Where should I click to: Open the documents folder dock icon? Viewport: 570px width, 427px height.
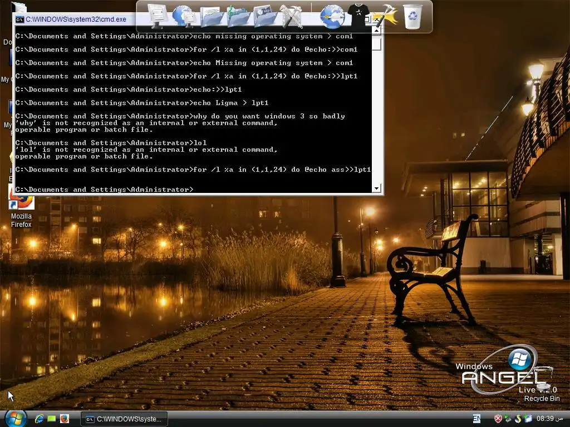212,17
